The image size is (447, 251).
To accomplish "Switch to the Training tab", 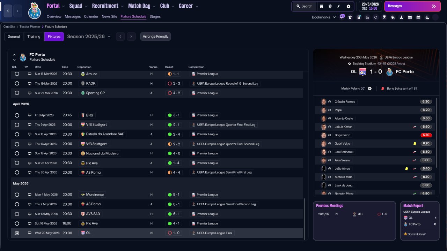I will (x=34, y=37).
